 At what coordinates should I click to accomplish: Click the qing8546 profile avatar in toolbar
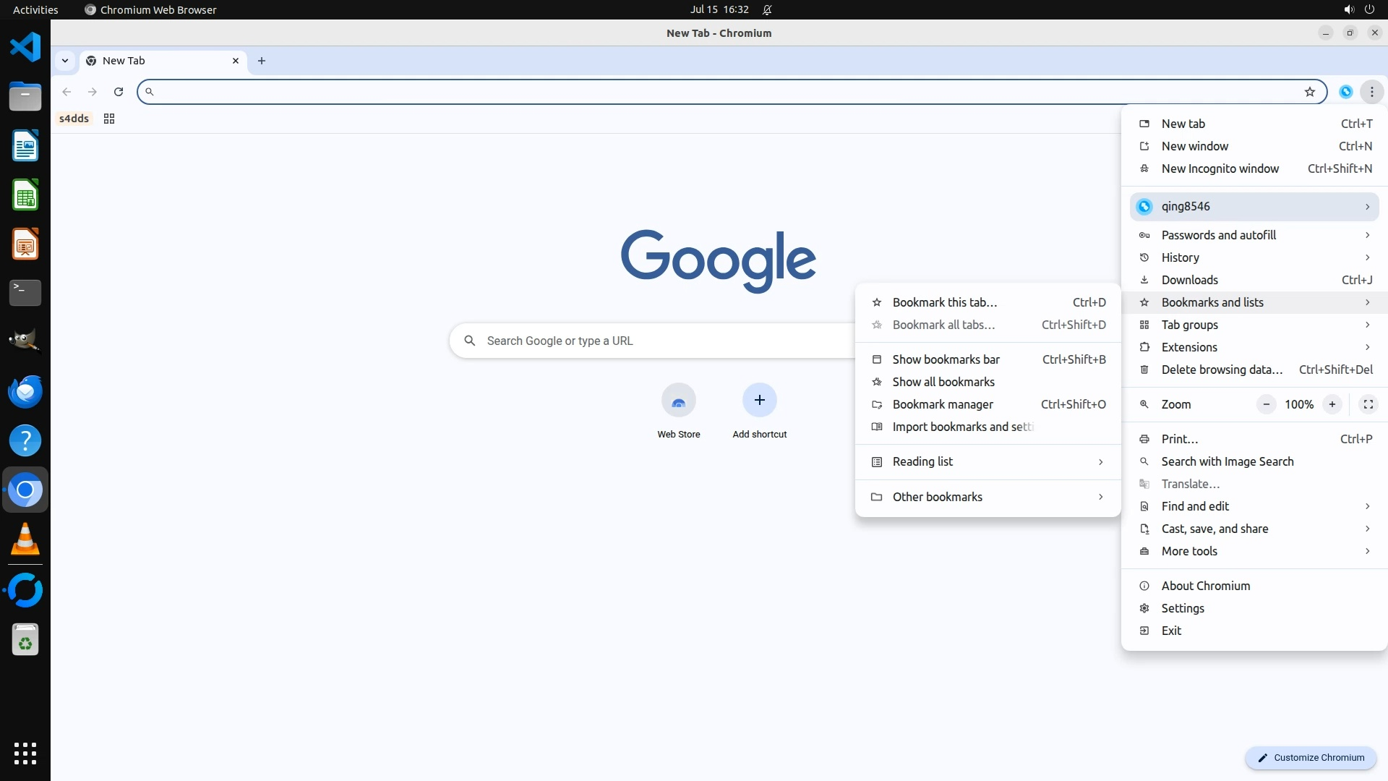coord(1345,92)
